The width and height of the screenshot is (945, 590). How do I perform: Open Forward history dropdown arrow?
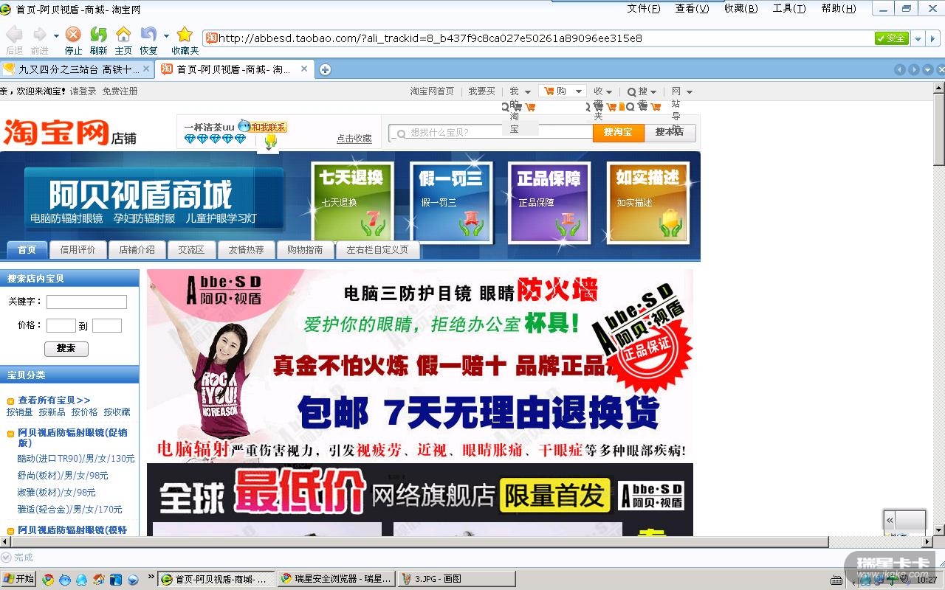click(x=55, y=35)
